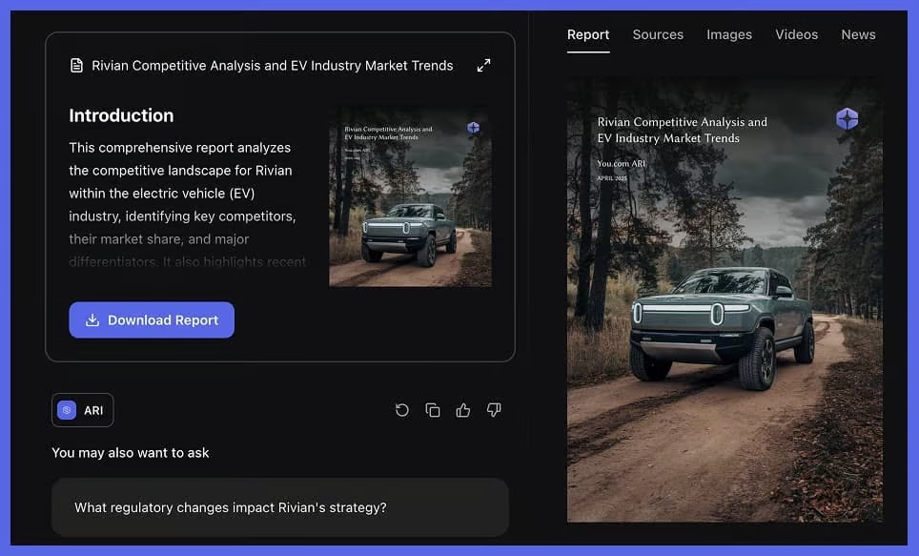Click the cover title on large preview

tap(683, 131)
